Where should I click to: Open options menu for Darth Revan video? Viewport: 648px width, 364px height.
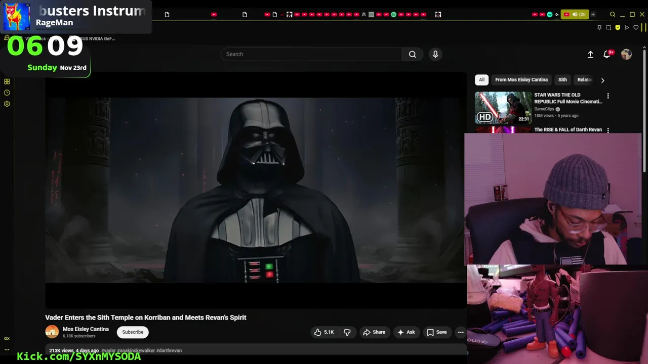[608, 130]
